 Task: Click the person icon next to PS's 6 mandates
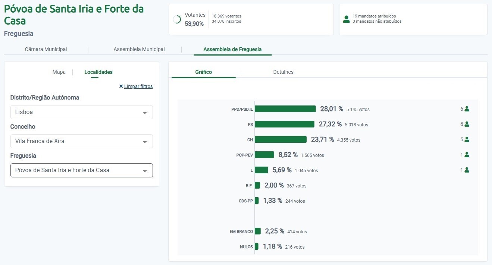(467, 124)
